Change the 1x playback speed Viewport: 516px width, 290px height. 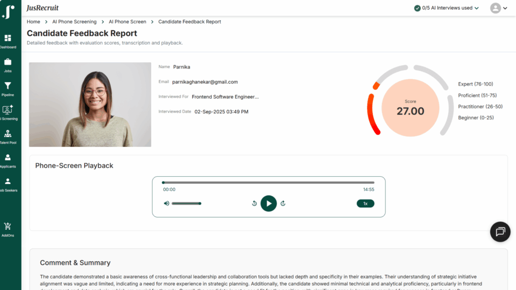(x=365, y=203)
